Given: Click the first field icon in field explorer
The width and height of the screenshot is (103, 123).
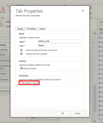Looking at the screenshot, I should point(99,38).
